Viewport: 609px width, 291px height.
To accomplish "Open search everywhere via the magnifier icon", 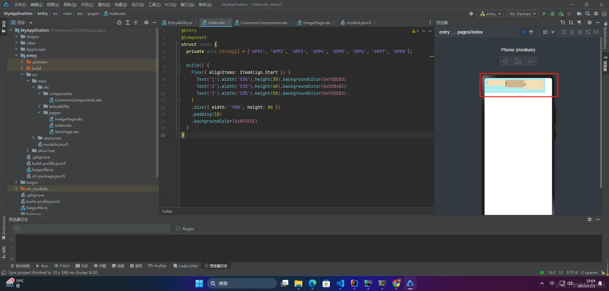I will (x=588, y=14).
